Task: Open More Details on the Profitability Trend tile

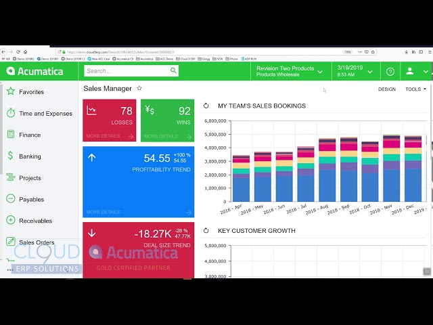Action: 138,212
